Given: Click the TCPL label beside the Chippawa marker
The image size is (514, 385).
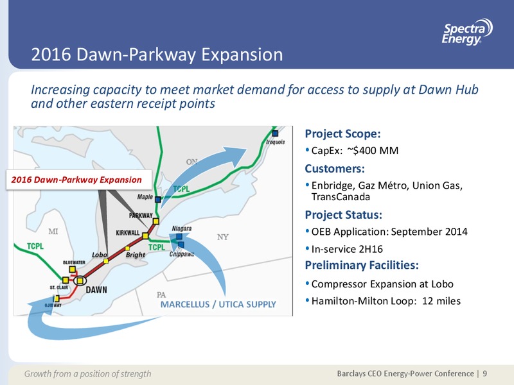Looking at the screenshot, I should click(x=157, y=247).
